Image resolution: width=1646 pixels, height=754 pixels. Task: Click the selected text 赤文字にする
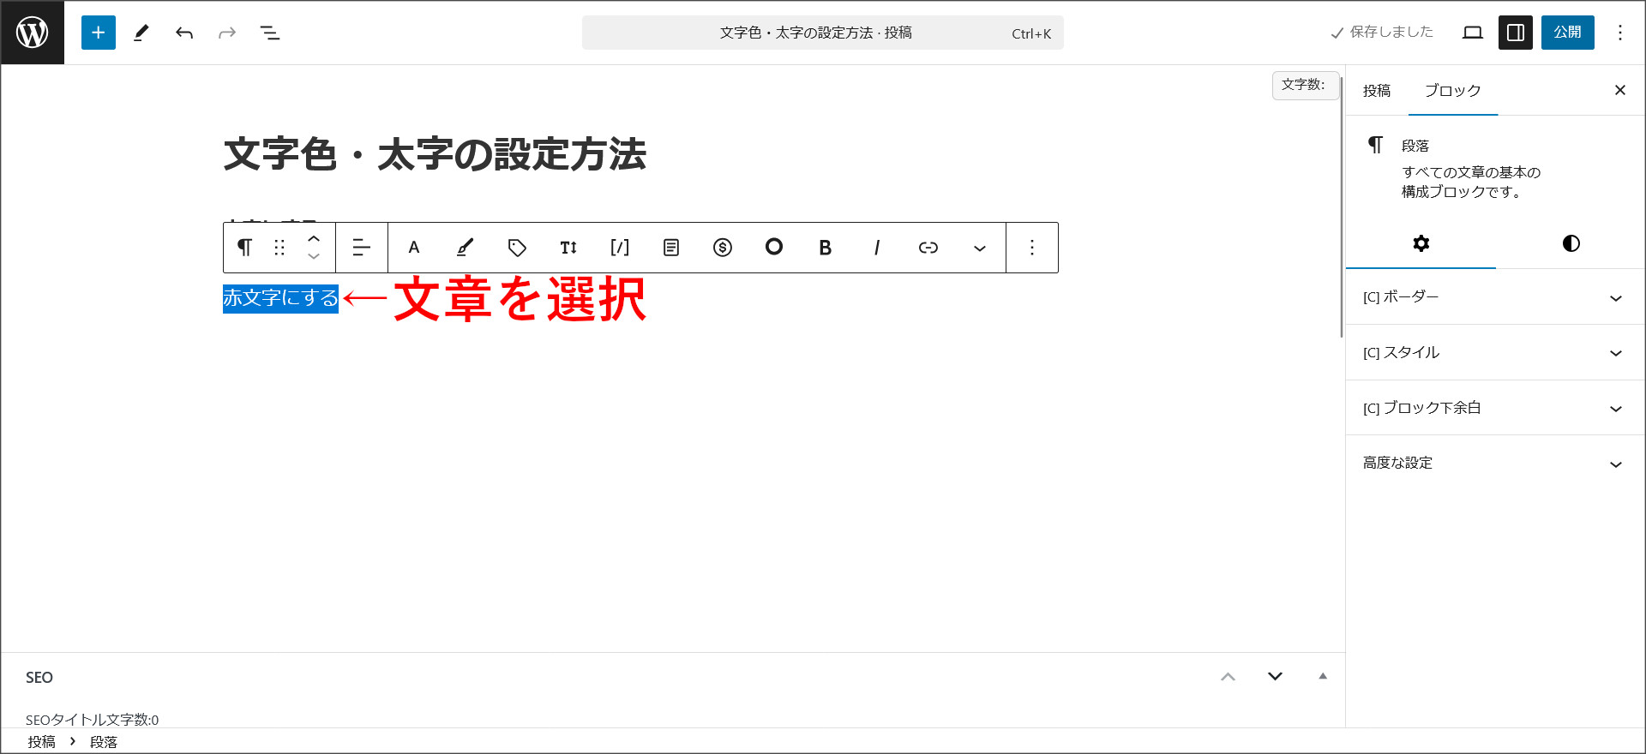pos(280,298)
